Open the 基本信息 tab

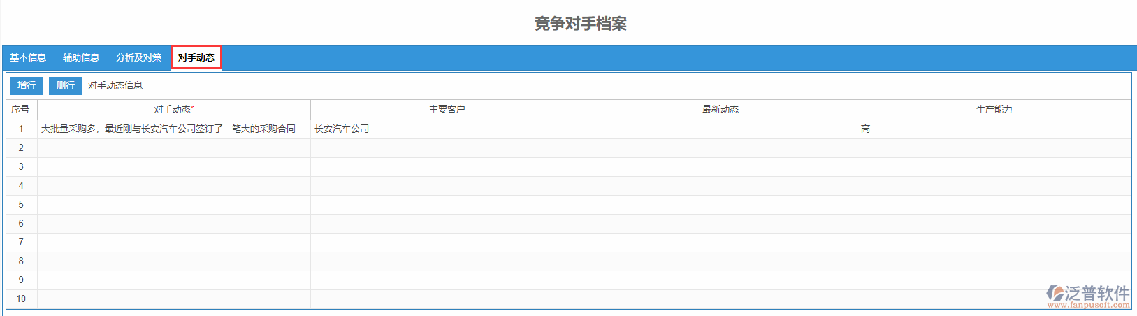pyautogui.click(x=28, y=57)
